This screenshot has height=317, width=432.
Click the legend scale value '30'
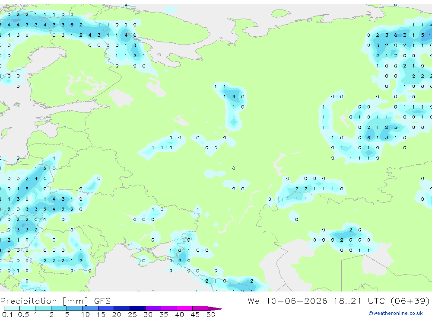coord(148,314)
